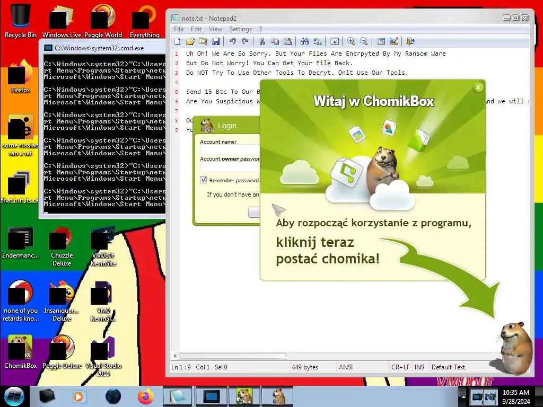Viewport: 543px width, 407px height.
Task: Open Find with binoculars icon
Action: (305, 41)
